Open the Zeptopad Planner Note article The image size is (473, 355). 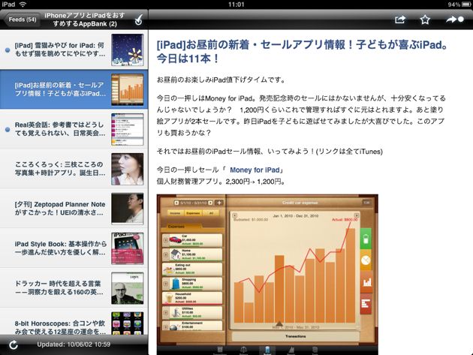tap(74, 209)
